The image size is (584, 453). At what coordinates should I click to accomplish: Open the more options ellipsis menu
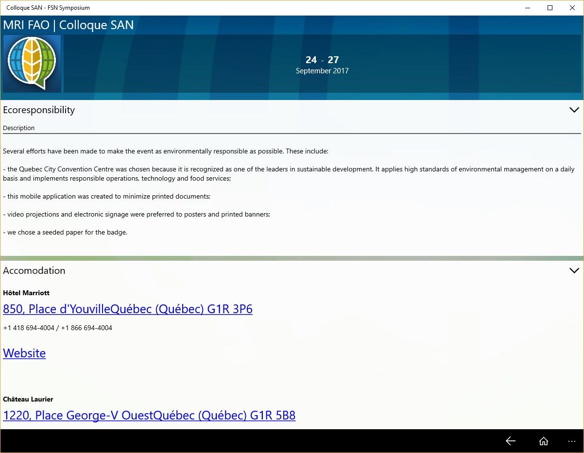572,441
